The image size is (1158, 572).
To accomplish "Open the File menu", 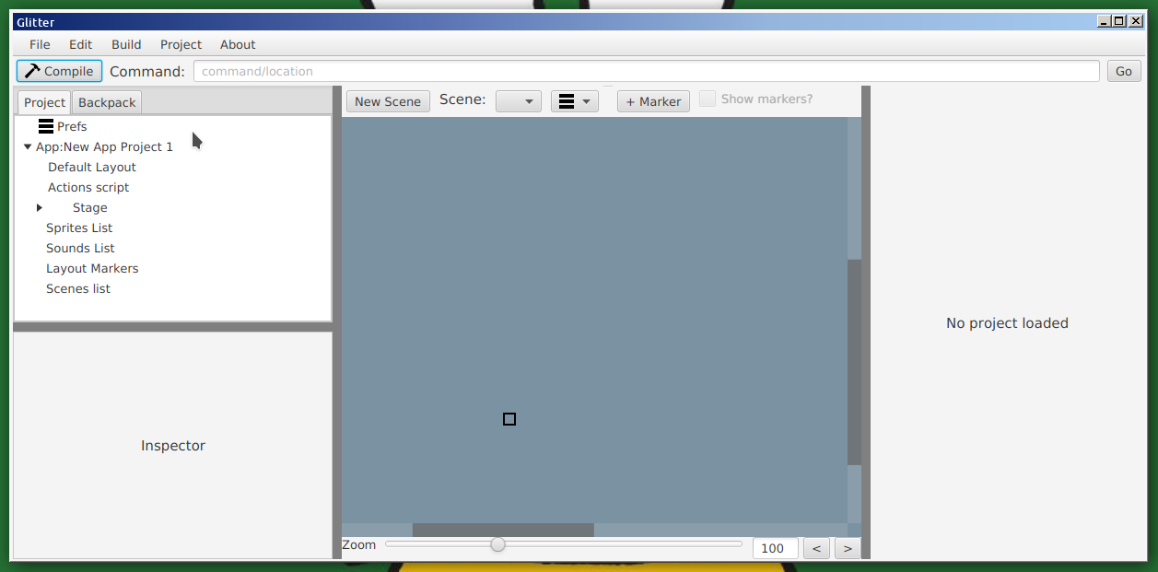I will click(x=40, y=44).
